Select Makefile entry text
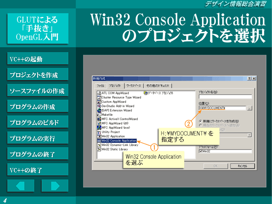Screen dimensions: 272x204 [107, 115]
